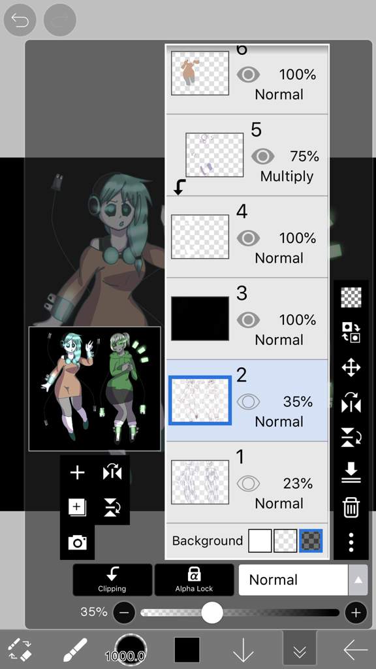Select the brush tool in bottom bar
Viewport: 376px width, 669px height.
coord(75,650)
